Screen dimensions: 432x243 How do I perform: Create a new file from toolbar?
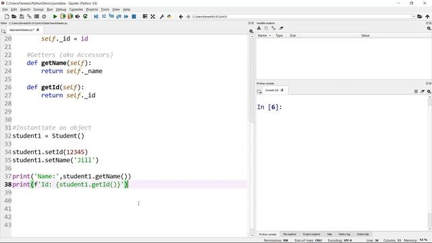click(7, 16)
